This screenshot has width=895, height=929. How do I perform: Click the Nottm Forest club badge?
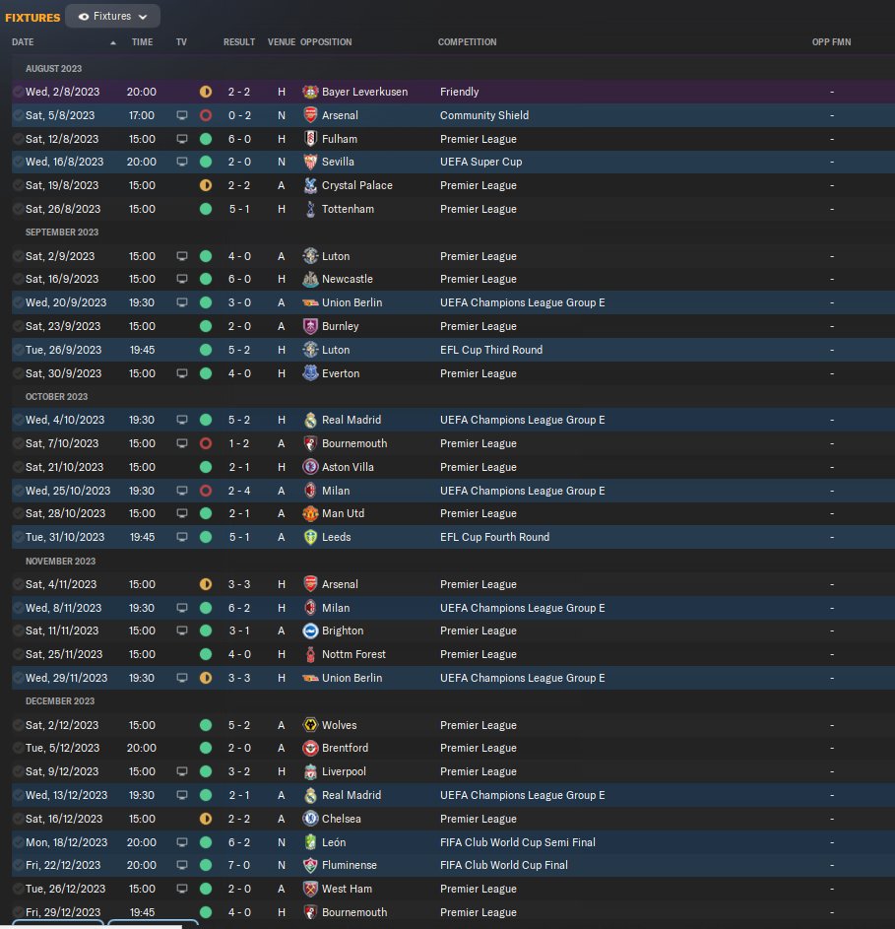(310, 655)
